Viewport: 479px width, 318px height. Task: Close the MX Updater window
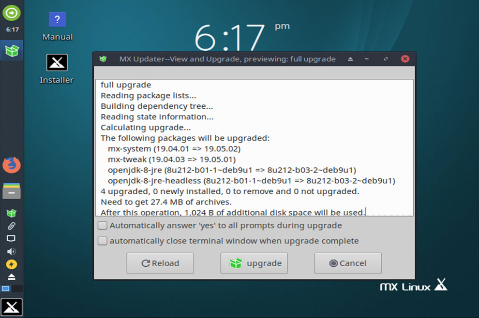point(405,59)
